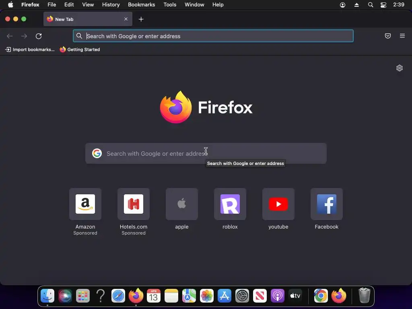The height and width of the screenshot is (309, 412).
Task: Open the Window menu
Action: click(x=194, y=5)
